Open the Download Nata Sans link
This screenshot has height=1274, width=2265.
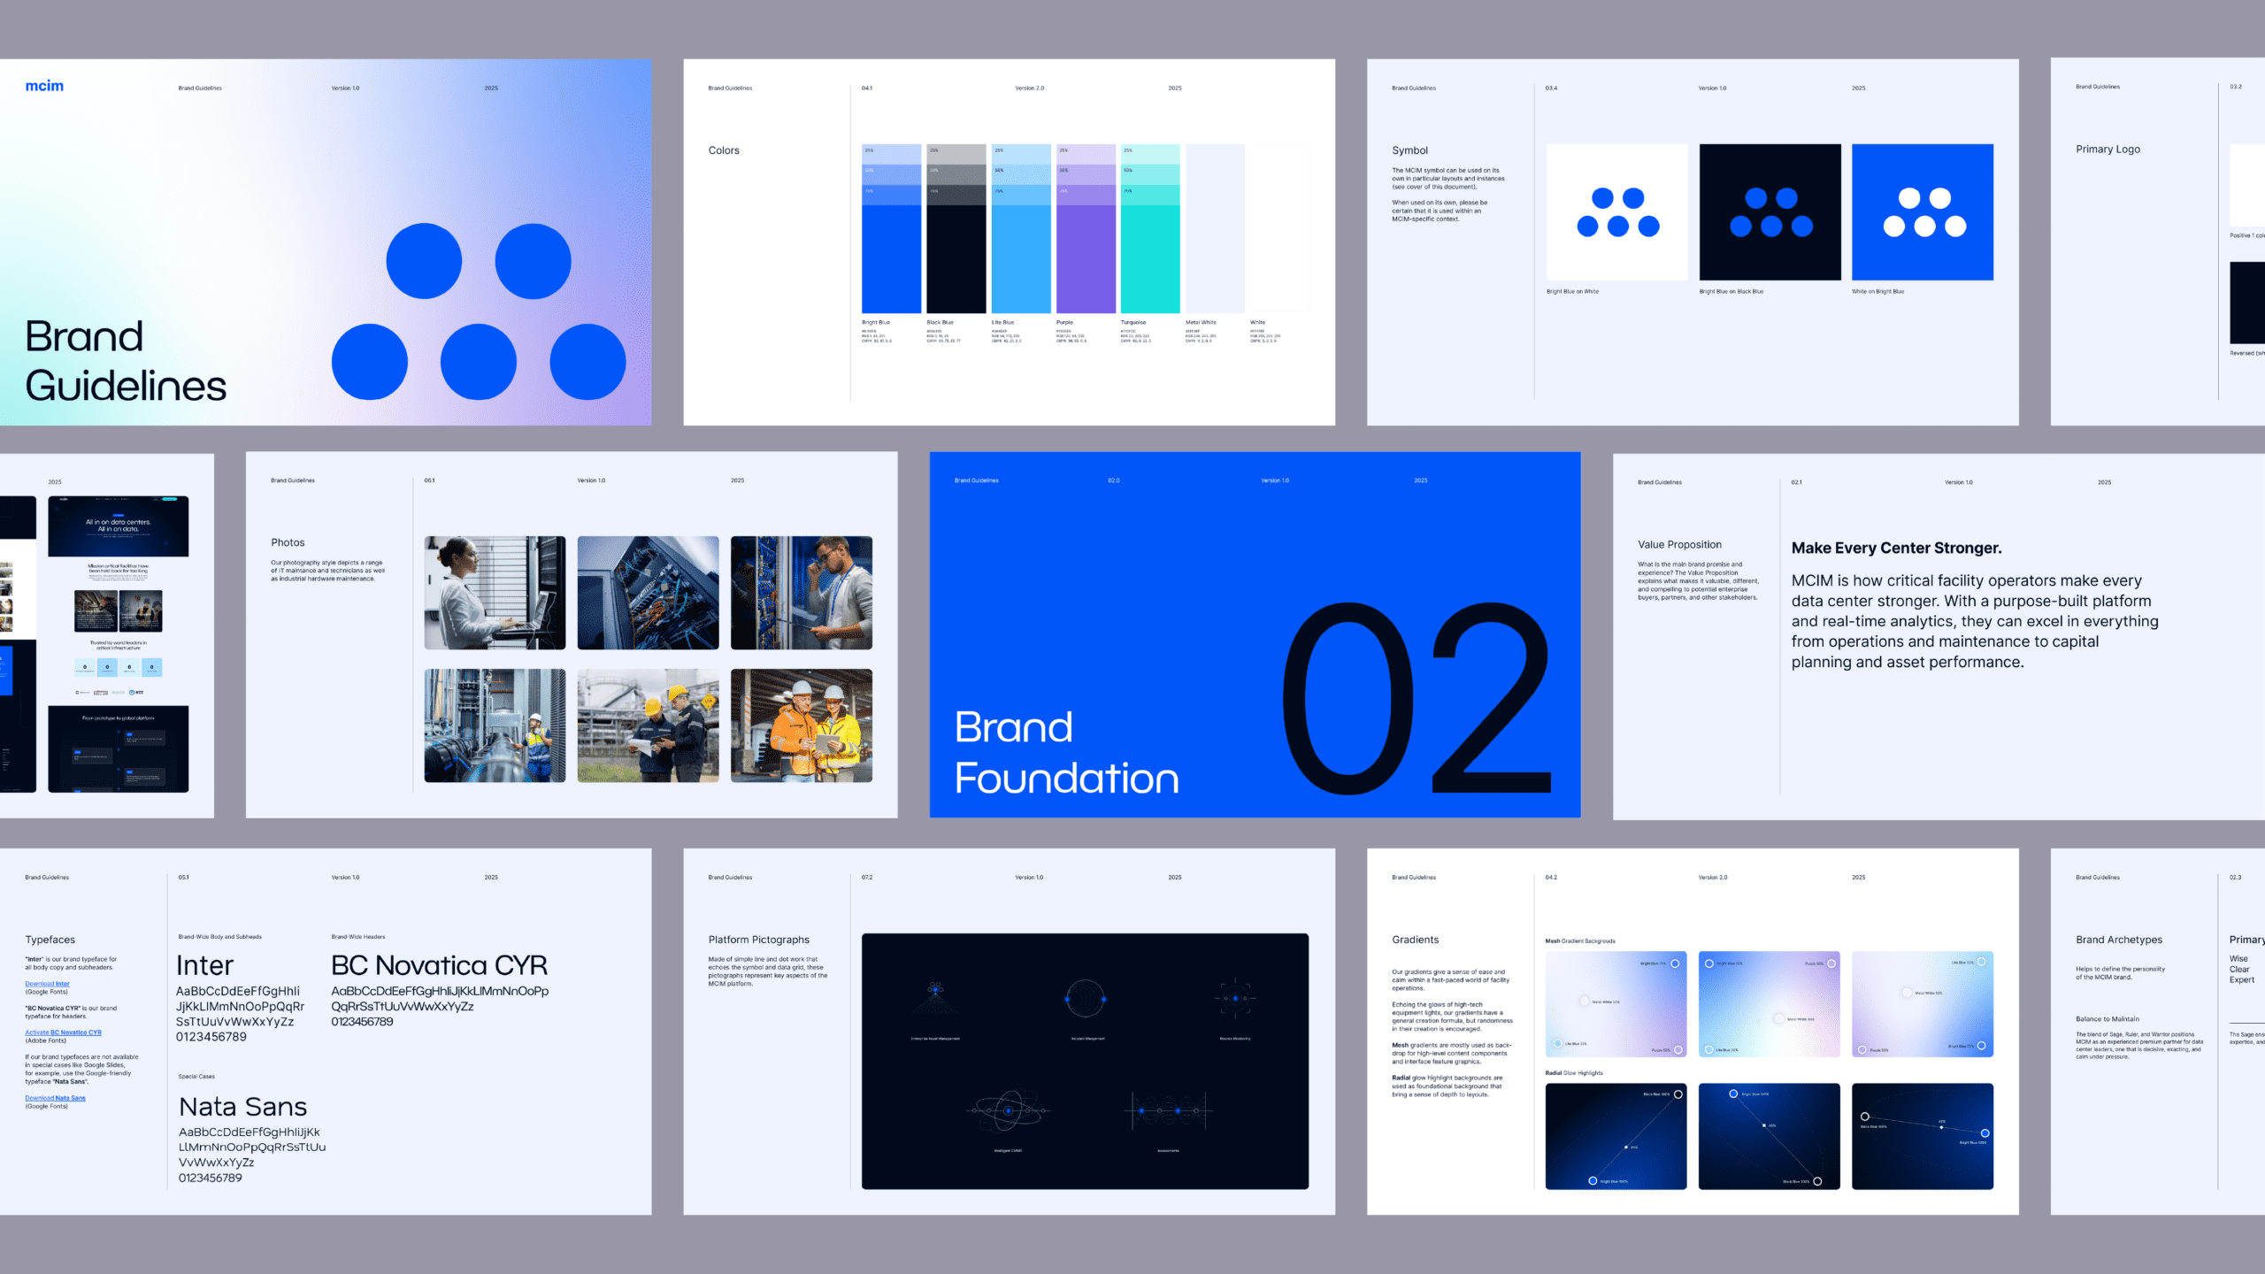(55, 1098)
